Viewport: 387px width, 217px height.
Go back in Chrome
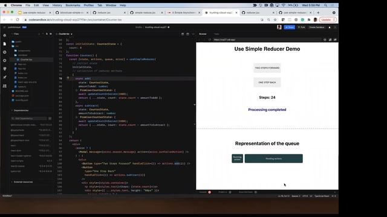pyautogui.click(x=4, y=20)
